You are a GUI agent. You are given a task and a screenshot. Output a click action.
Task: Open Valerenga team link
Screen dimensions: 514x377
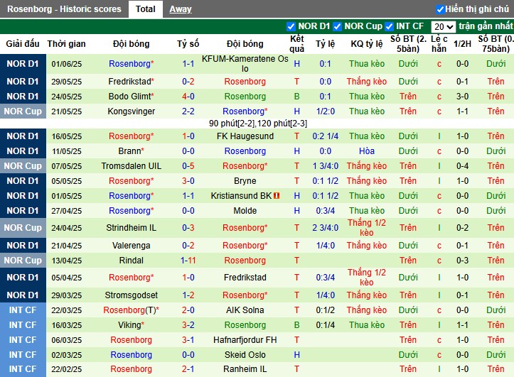131,246
